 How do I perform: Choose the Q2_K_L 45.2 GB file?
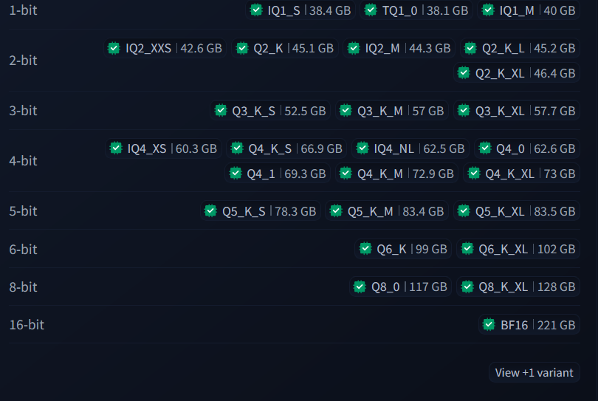click(x=520, y=48)
